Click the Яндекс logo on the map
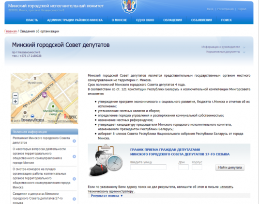 pyautogui.click(x=70, y=117)
